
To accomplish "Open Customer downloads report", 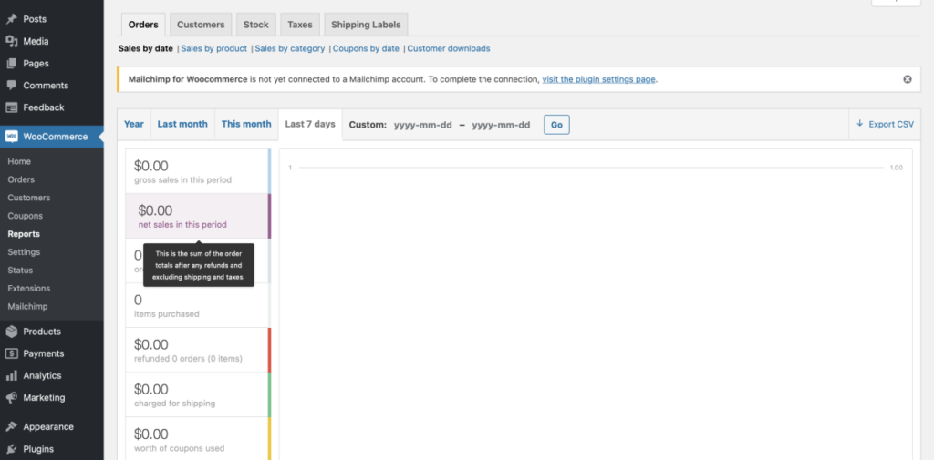I will [x=449, y=48].
